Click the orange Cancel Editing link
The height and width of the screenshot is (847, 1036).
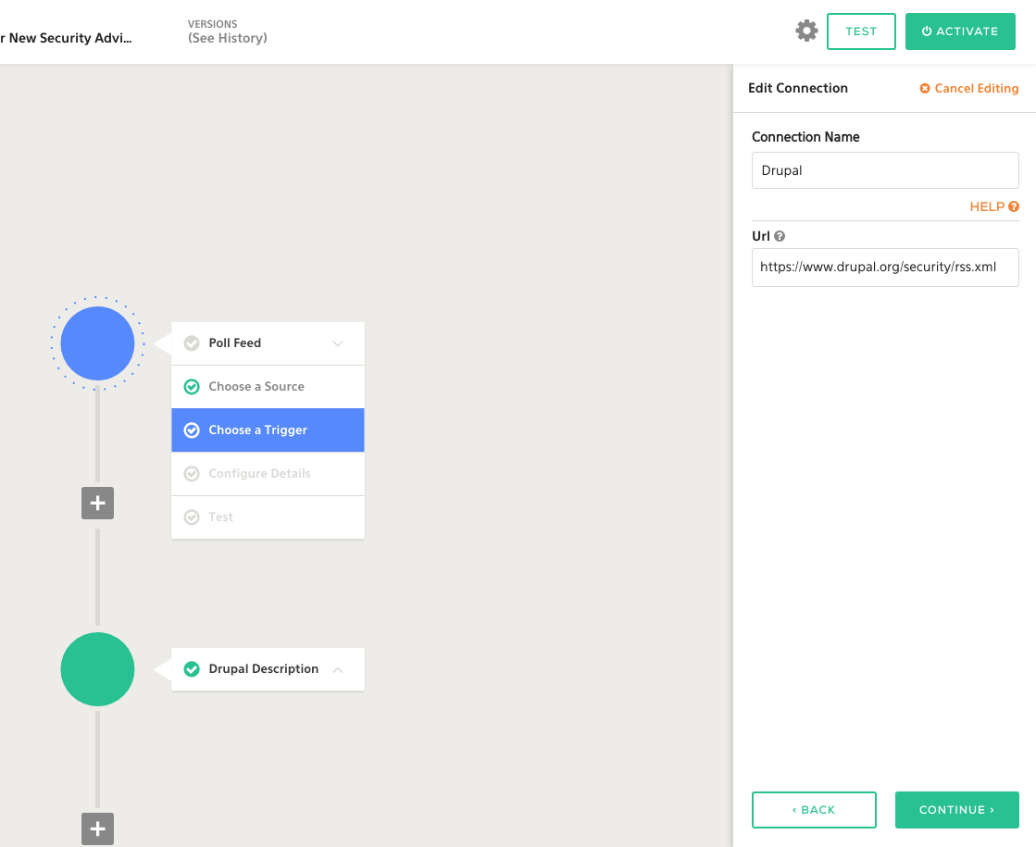(x=968, y=89)
